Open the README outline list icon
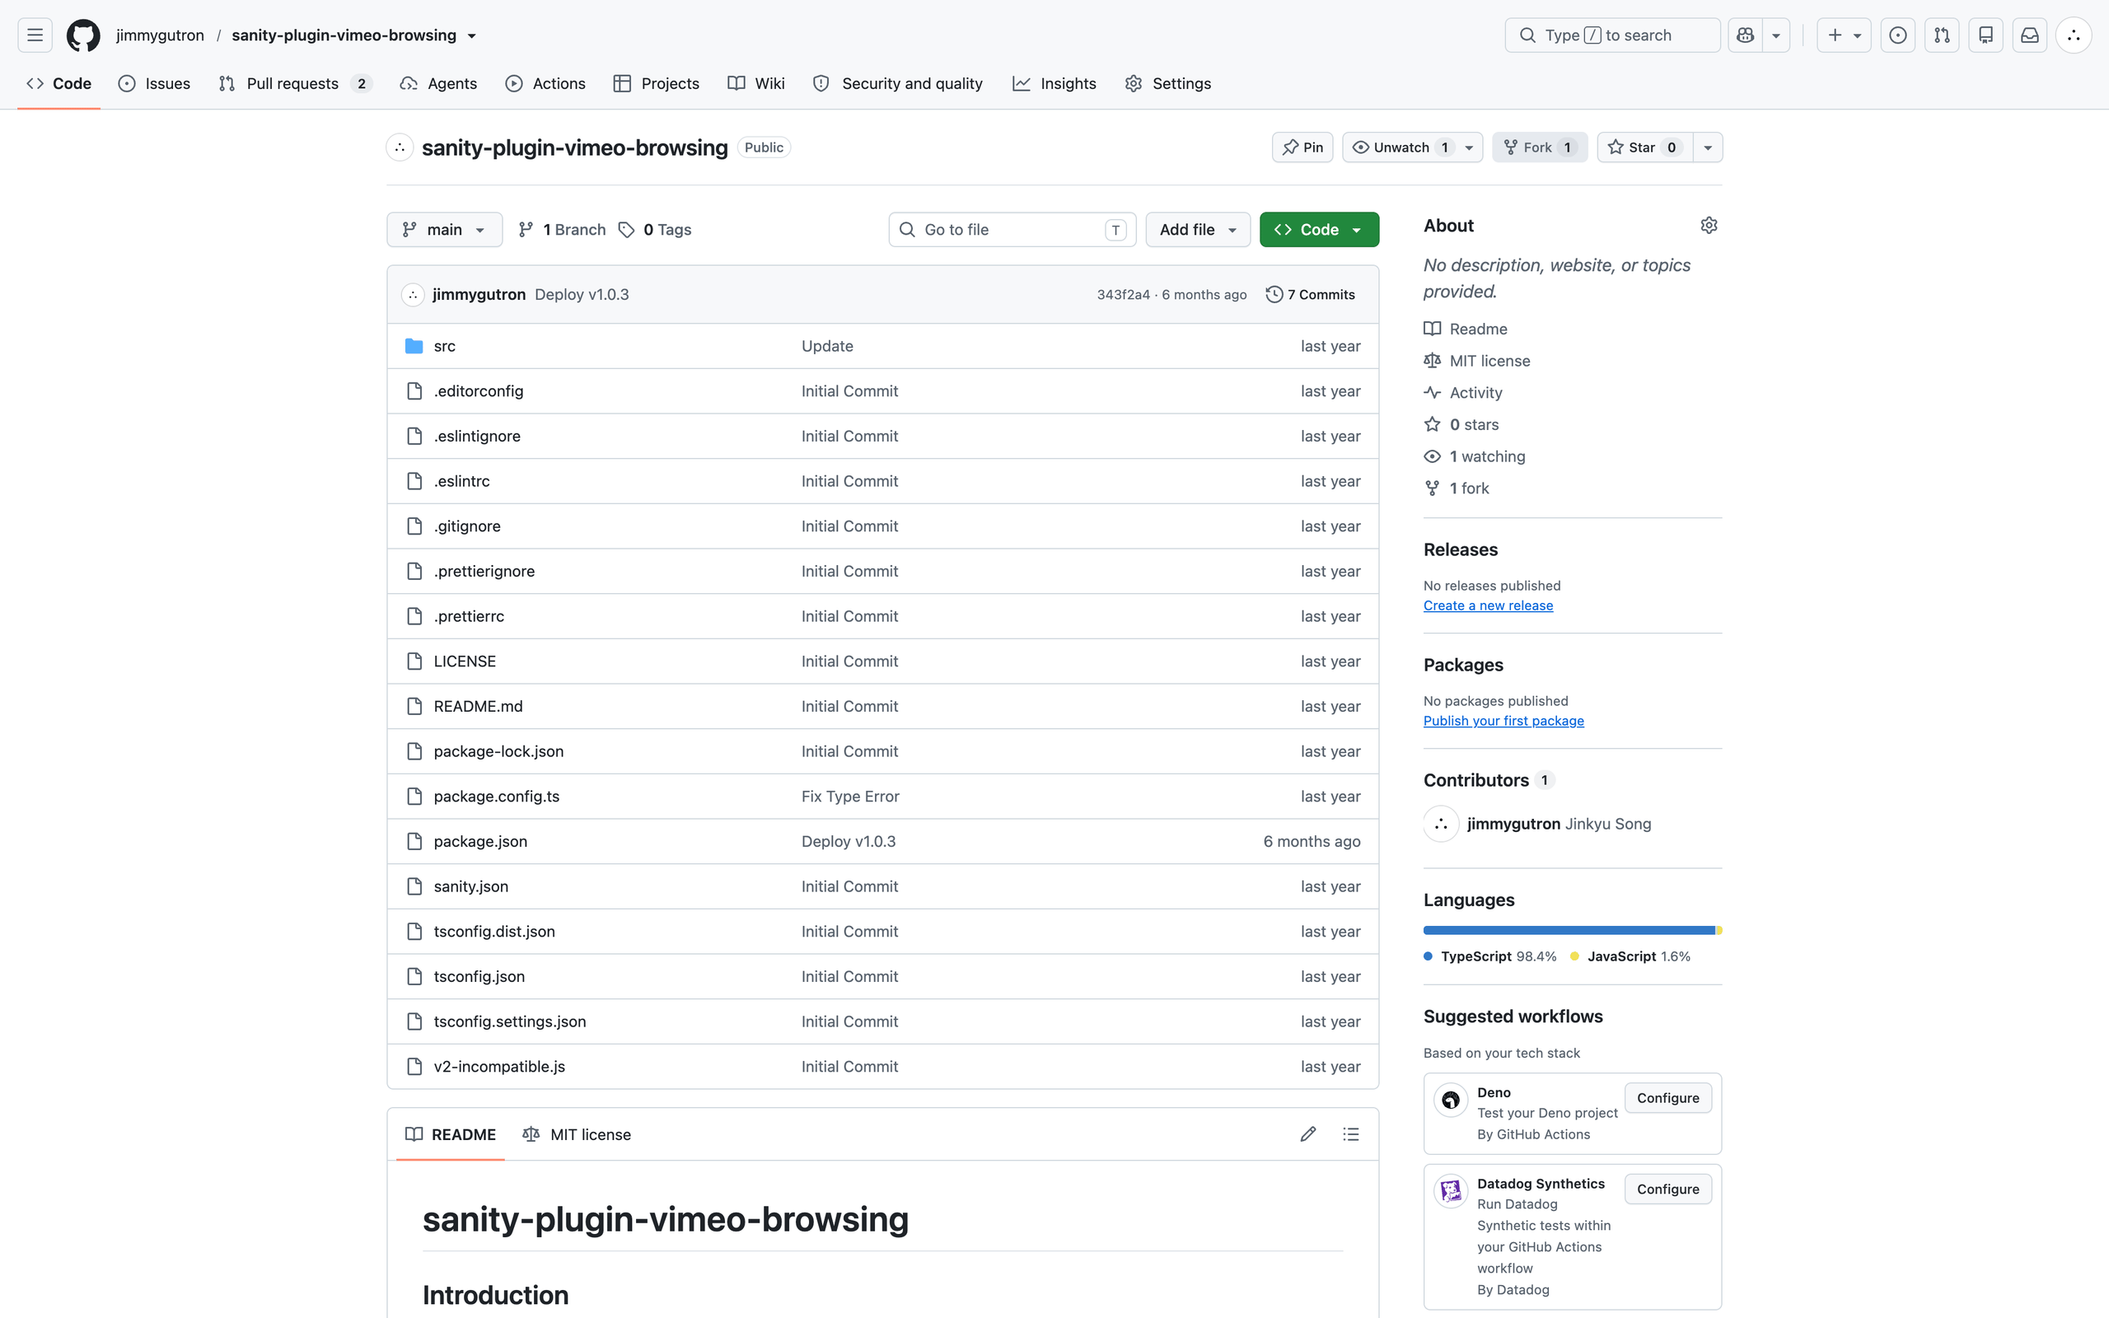Image resolution: width=2109 pixels, height=1318 pixels. (1351, 1134)
